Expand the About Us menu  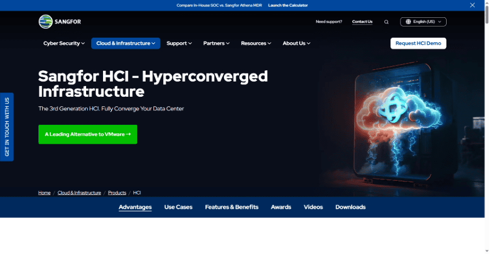(x=296, y=43)
